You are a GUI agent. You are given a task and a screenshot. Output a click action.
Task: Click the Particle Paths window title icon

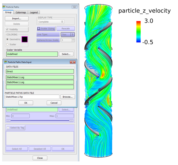[x=4, y=7]
